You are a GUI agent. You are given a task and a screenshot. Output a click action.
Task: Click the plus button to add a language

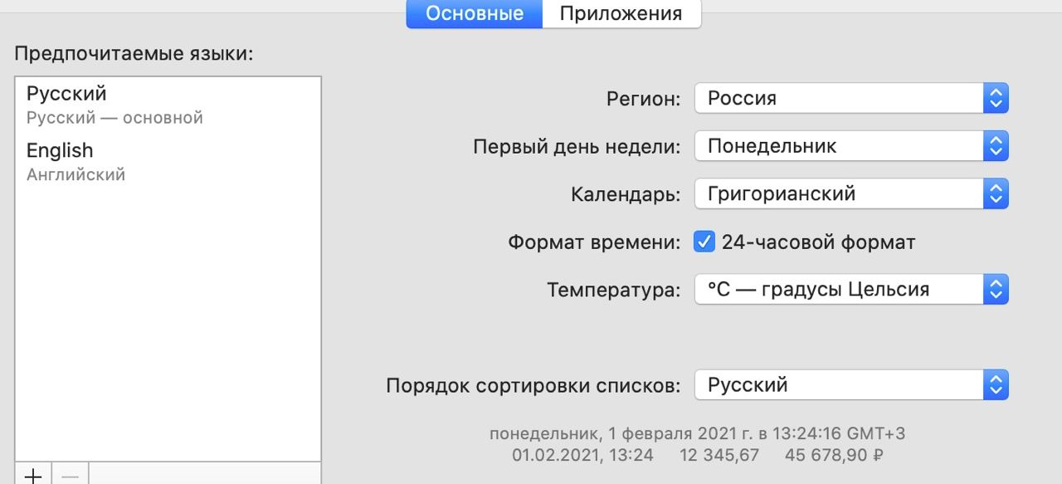coord(33,475)
